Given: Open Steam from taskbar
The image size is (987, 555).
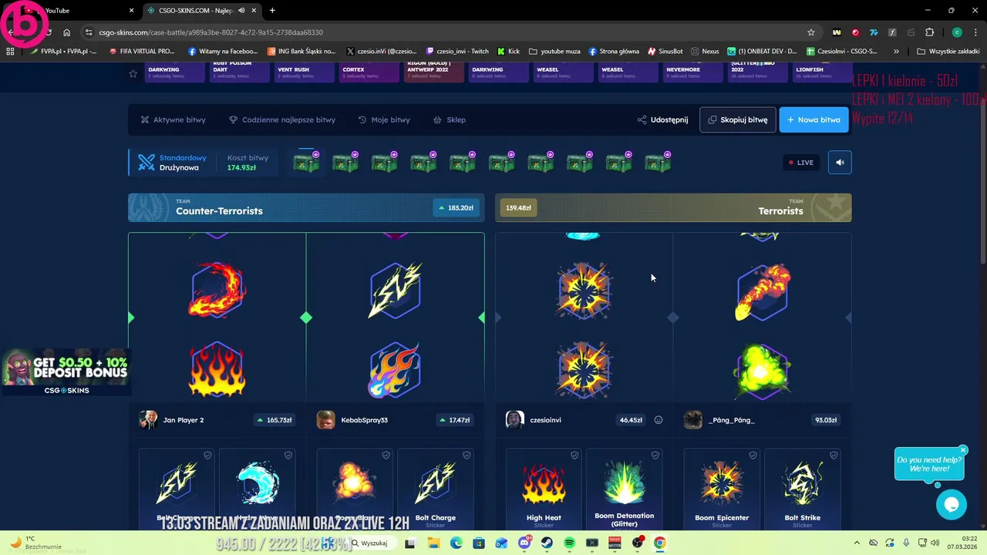Looking at the screenshot, I should click(x=547, y=543).
